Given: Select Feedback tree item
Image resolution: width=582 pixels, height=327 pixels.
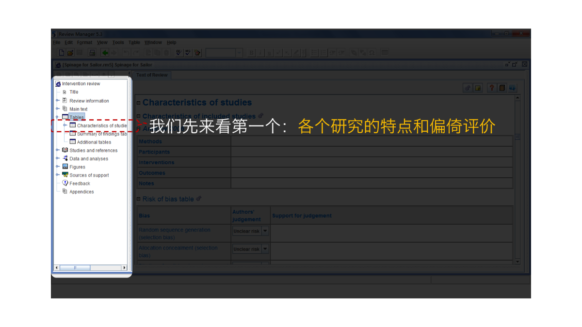Looking at the screenshot, I should [x=80, y=183].
